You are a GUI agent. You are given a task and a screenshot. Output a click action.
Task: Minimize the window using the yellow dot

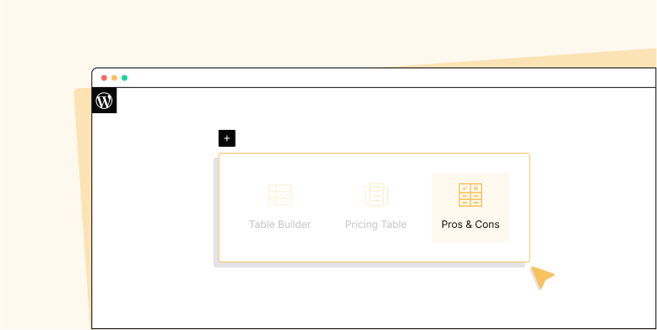pos(114,78)
